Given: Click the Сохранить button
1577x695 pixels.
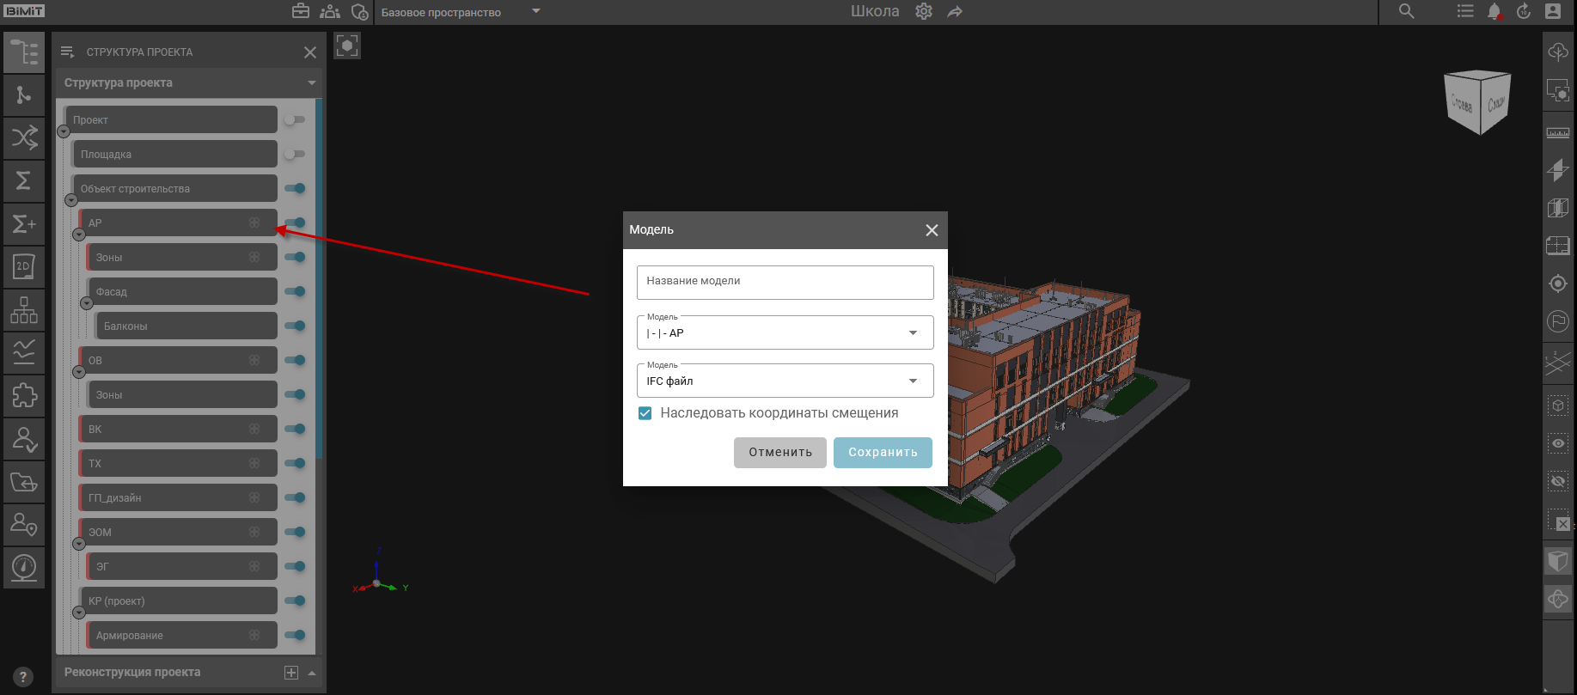Looking at the screenshot, I should click(x=883, y=453).
